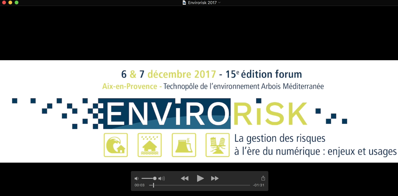Image resolution: width=398 pixels, height=196 pixels.
Task: Click the flooded house rain icon
Action: 150,145
